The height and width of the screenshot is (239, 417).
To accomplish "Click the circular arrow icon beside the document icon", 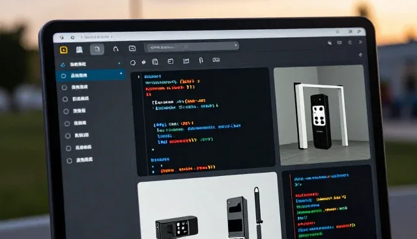I will tap(116, 49).
